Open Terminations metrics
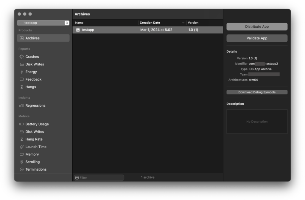Viewport: 305px width, 200px height. (x=43, y=170)
